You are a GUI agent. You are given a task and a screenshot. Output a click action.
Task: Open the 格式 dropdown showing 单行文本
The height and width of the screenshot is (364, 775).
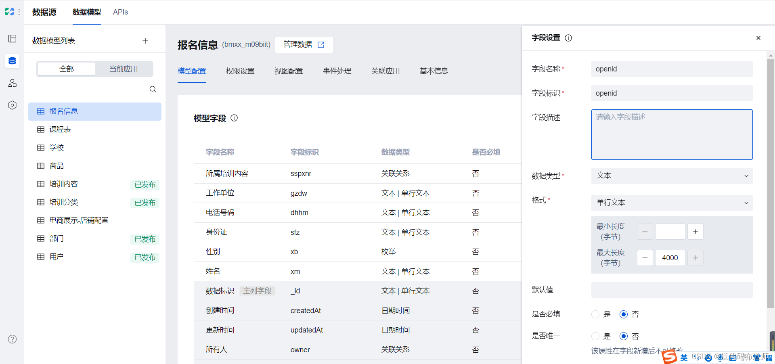coord(672,203)
